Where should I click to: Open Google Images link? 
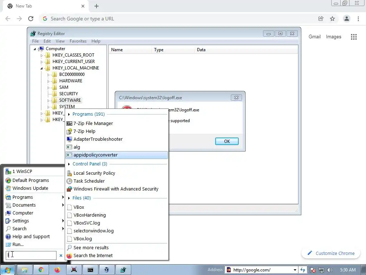tap(333, 37)
